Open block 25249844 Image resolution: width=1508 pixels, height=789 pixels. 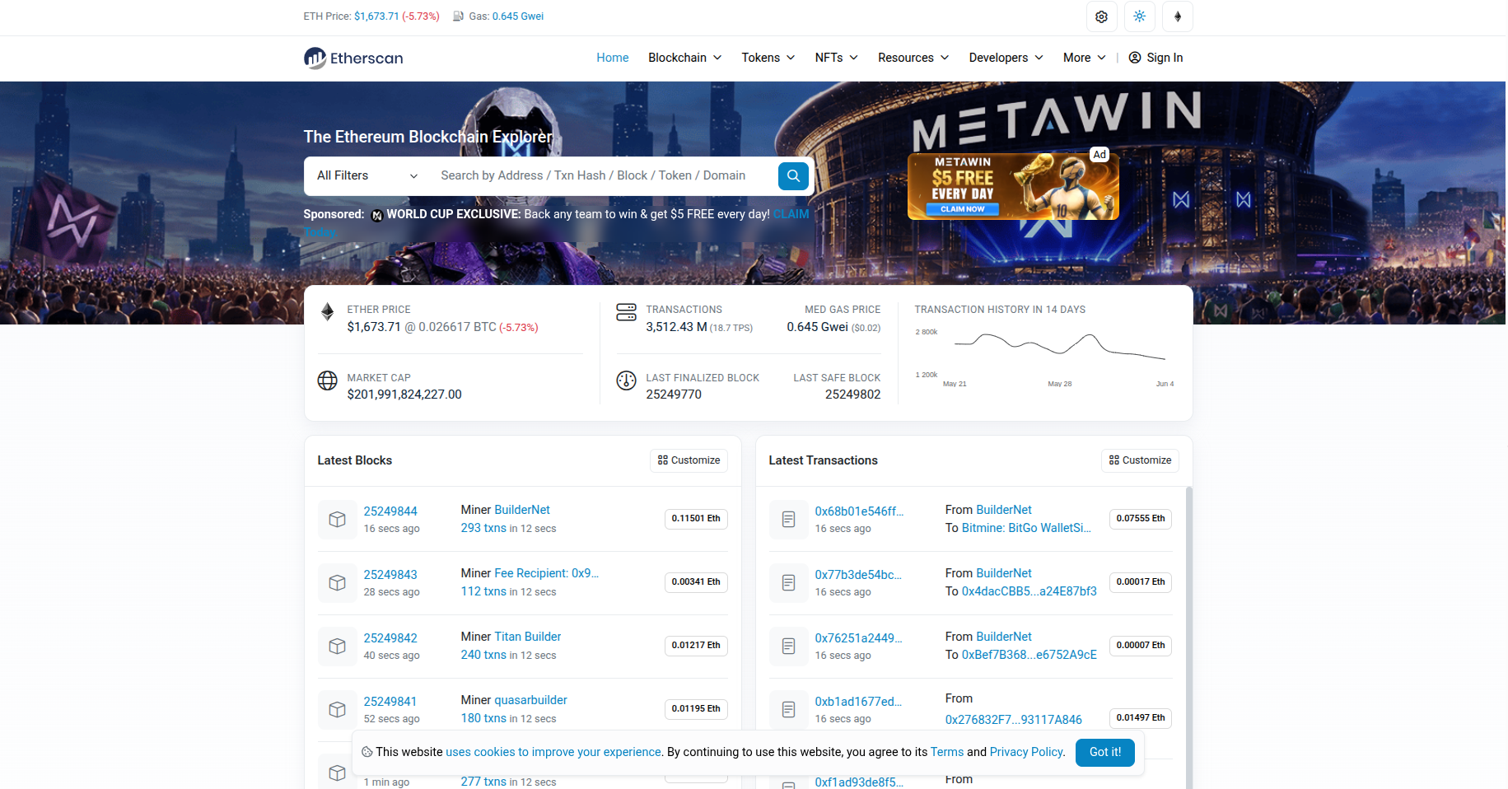click(390, 511)
